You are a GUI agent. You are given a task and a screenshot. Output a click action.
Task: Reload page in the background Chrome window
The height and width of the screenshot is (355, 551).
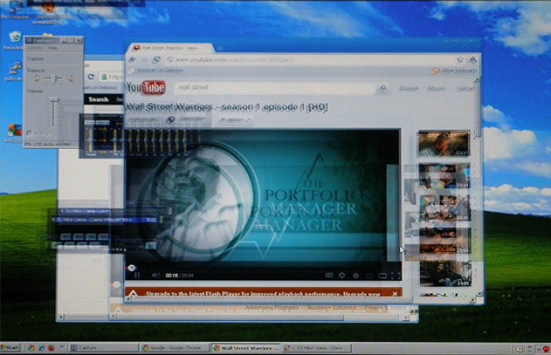click(91, 76)
